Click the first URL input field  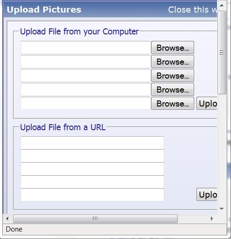92,143
